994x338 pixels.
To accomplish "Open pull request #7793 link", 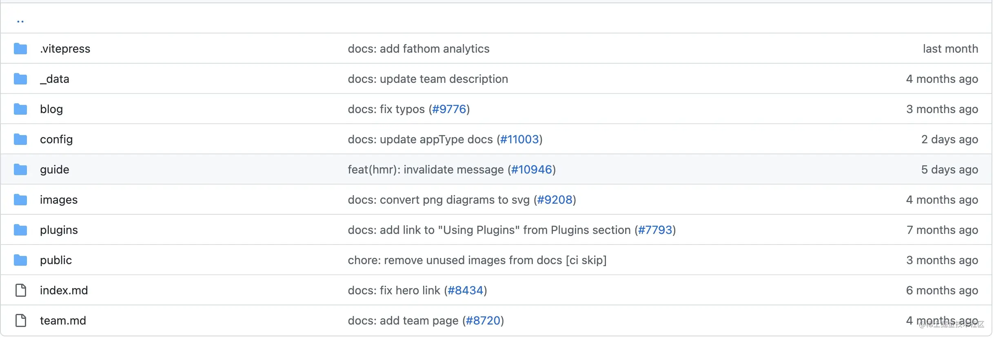I will (655, 230).
